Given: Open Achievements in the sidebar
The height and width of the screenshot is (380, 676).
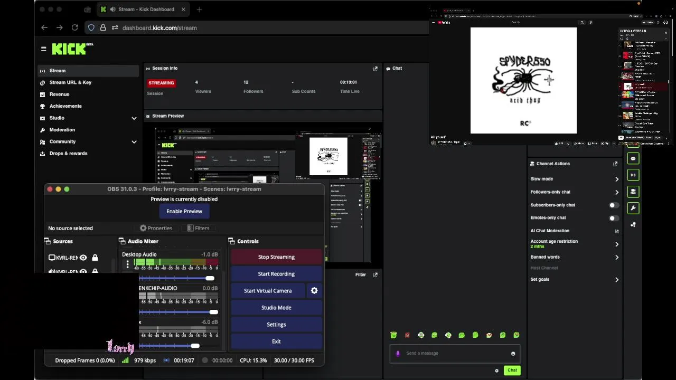Looking at the screenshot, I should [x=65, y=106].
